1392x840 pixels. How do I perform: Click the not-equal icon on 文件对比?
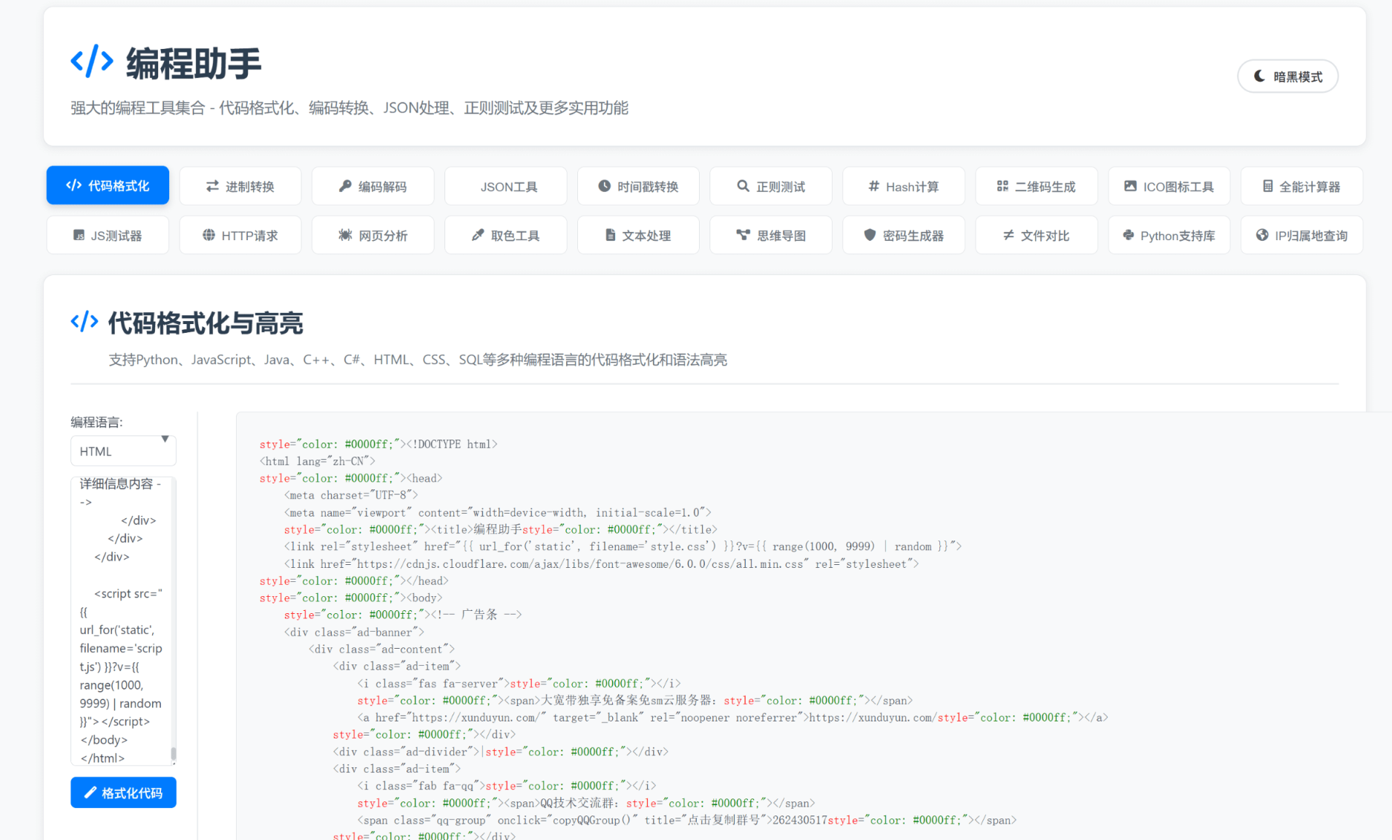pos(1008,235)
